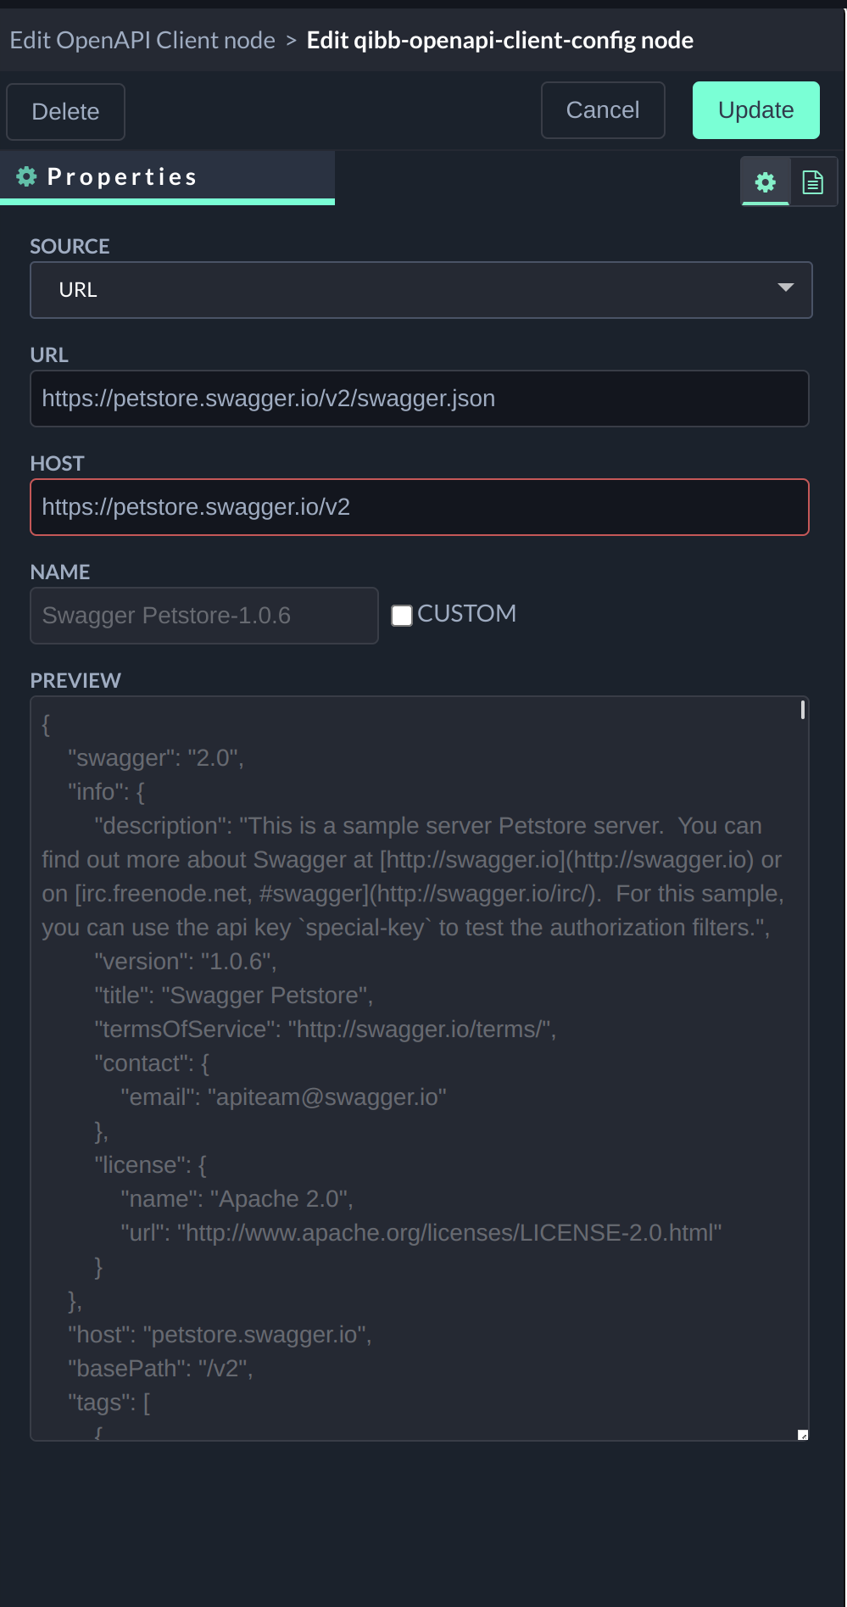This screenshot has height=1607, width=847.
Task: Open node properties via right gear button
Action: [766, 182]
